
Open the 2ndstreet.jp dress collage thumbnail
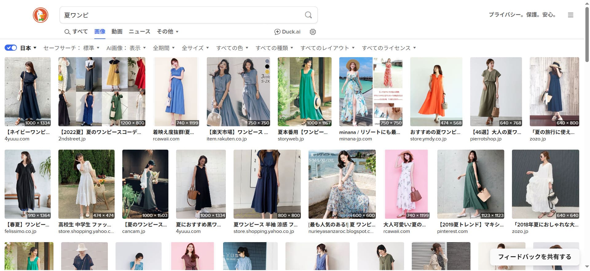point(102,92)
